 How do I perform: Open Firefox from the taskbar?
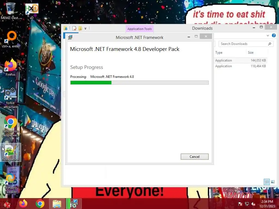pos(23,204)
